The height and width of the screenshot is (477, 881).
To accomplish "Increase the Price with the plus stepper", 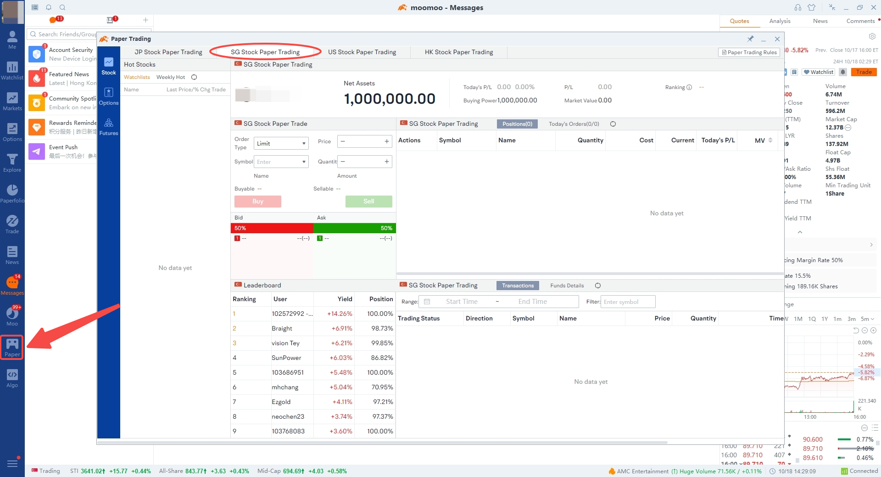I will 387,141.
